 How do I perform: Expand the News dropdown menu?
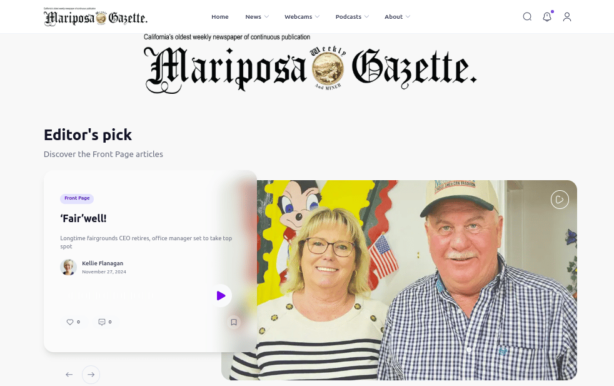point(257,16)
